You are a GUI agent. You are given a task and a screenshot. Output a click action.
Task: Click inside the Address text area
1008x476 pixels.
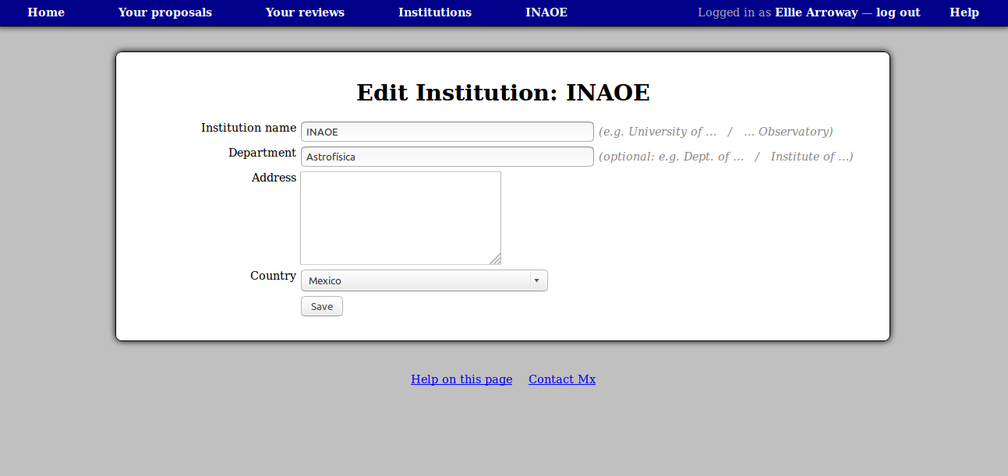(401, 218)
